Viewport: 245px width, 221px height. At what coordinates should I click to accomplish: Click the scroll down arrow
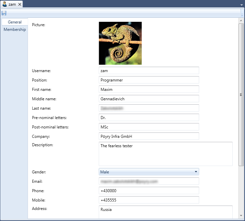click(241, 215)
